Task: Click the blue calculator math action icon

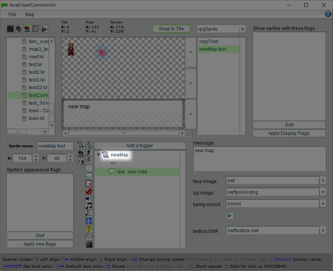Action: [x=89, y=221]
